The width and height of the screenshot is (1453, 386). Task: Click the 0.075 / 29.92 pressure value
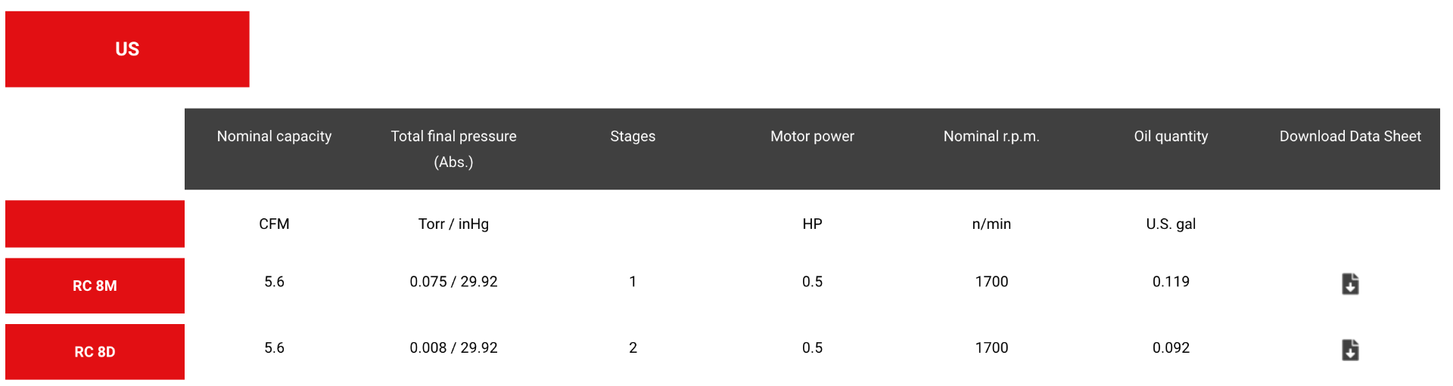(453, 282)
